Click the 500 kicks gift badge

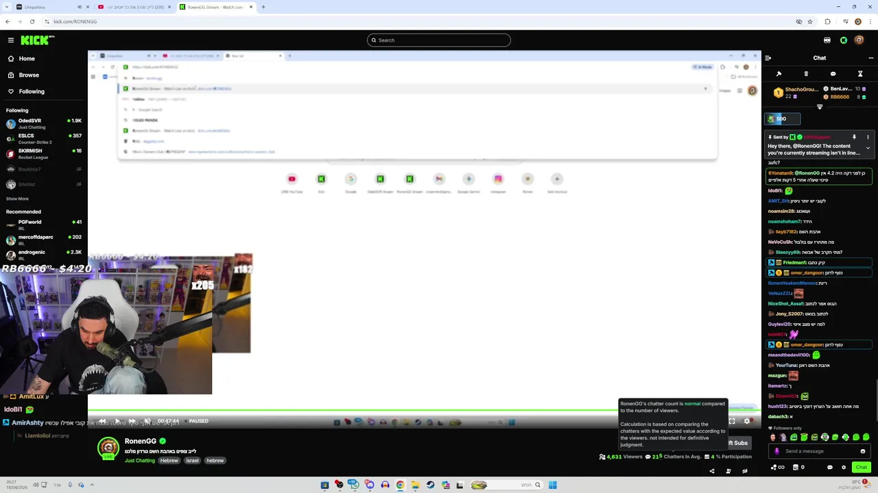point(783,119)
